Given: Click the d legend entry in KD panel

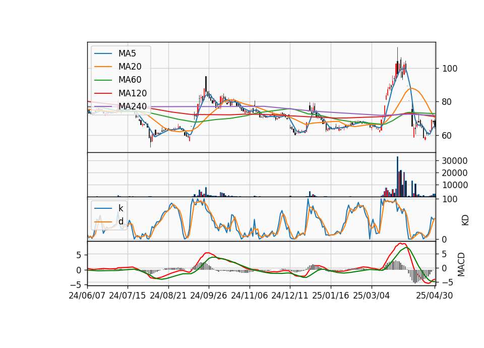Looking at the screenshot, I should pyautogui.click(x=121, y=221).
